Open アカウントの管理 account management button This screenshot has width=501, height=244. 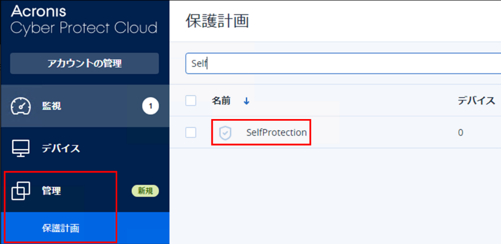point(84,64)
